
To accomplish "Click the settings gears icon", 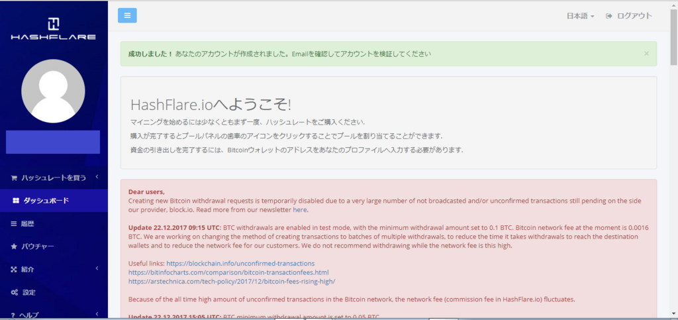I will 14,292.
